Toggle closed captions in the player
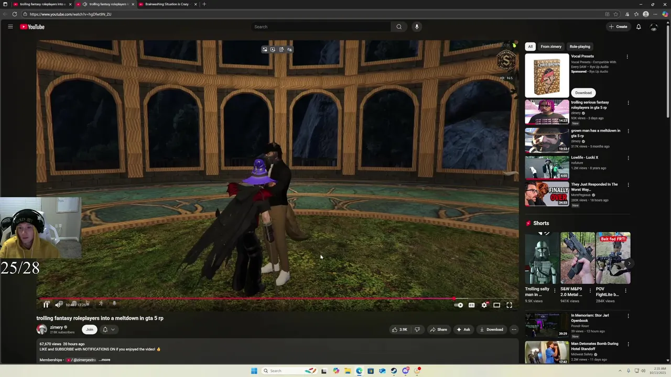Image resolution: width=671 pixels, height=377 pixels. [x=471, y=305]
